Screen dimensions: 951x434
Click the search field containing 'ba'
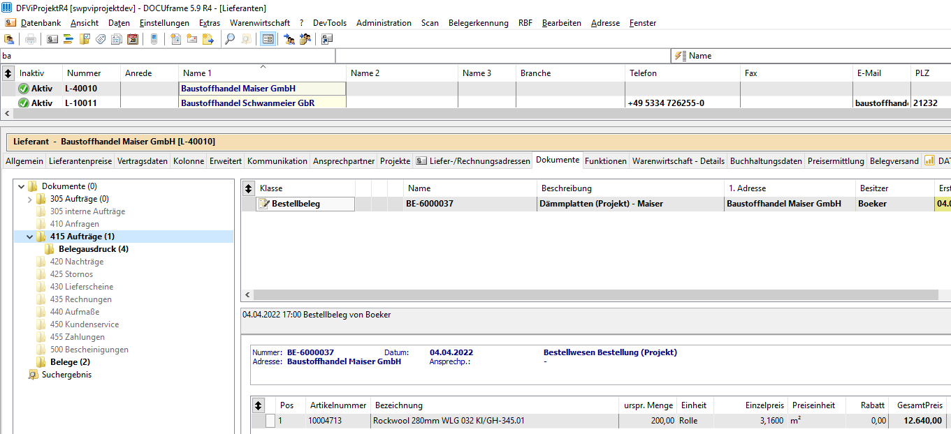tap(168, 56)
